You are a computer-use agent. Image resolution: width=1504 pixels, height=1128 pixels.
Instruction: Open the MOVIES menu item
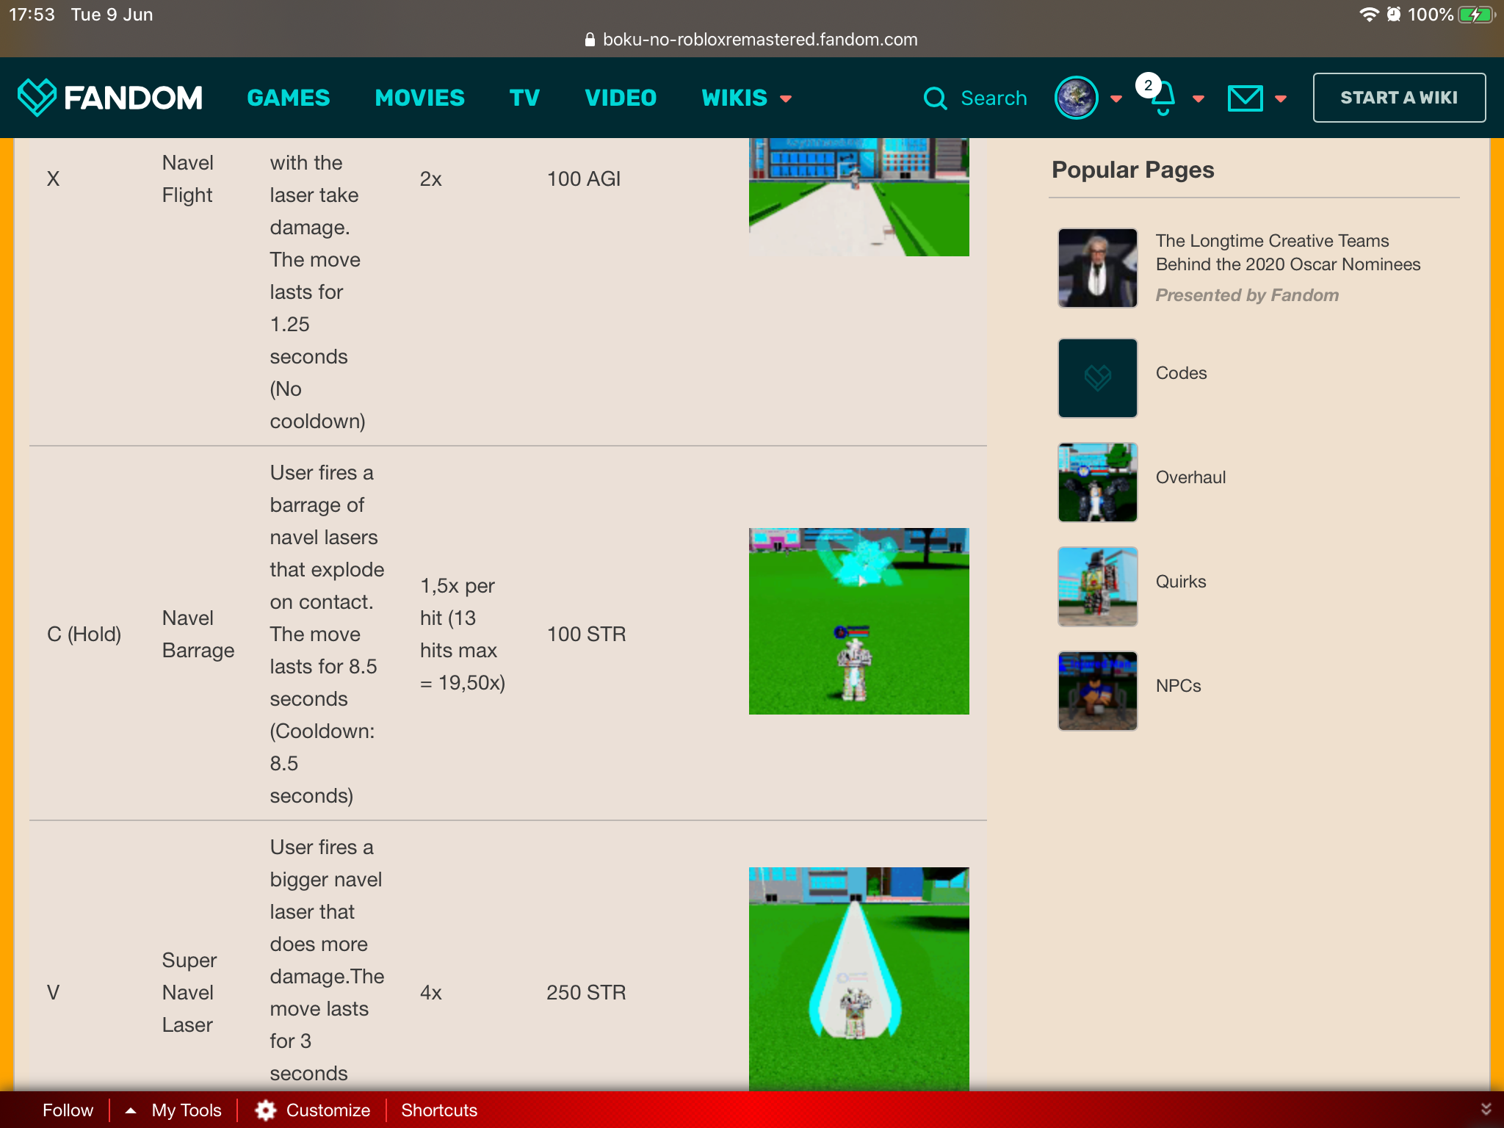(419, 98)
